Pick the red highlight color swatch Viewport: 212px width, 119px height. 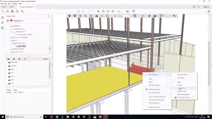click(11, 20)
